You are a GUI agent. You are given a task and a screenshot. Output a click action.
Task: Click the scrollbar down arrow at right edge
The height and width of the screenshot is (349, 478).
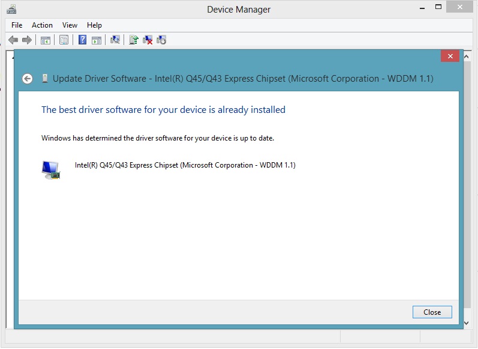(x=468, y=323)
